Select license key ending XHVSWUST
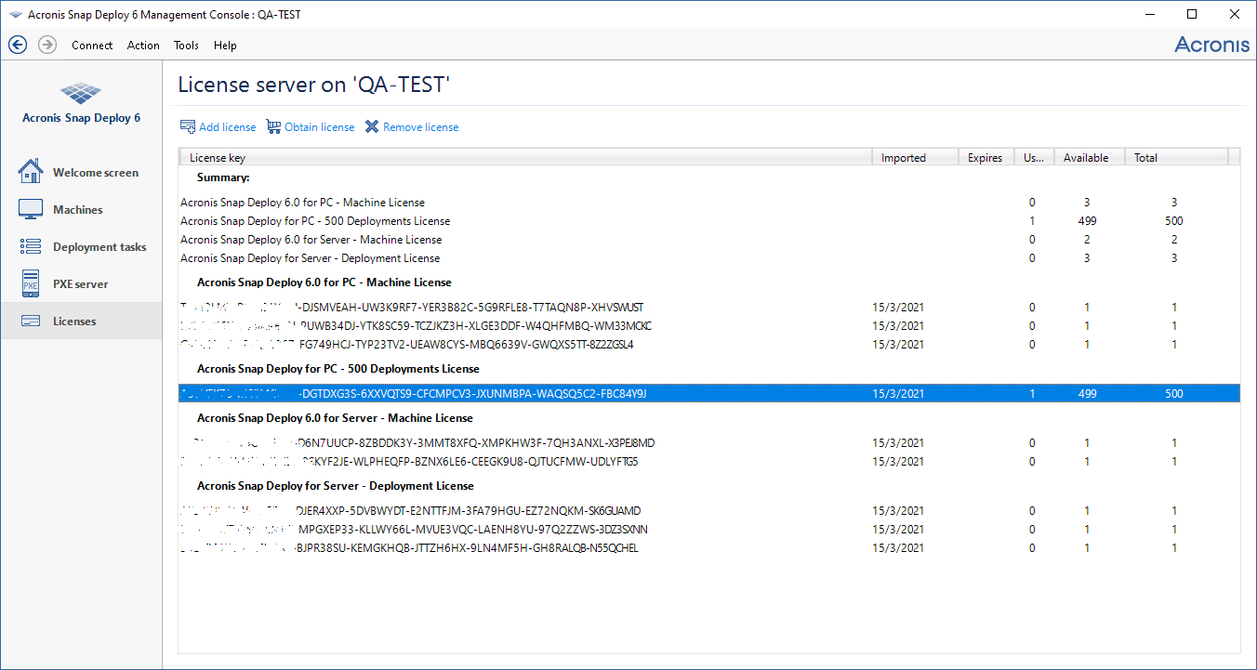Viewport: 1257px width, 670px height. 708,308
